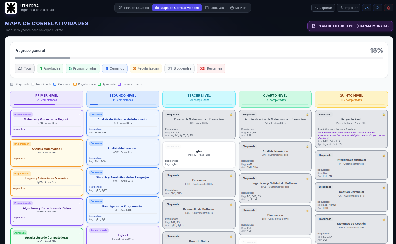
Task: Click the plain cloud icon button
Action: click(367, 8)
